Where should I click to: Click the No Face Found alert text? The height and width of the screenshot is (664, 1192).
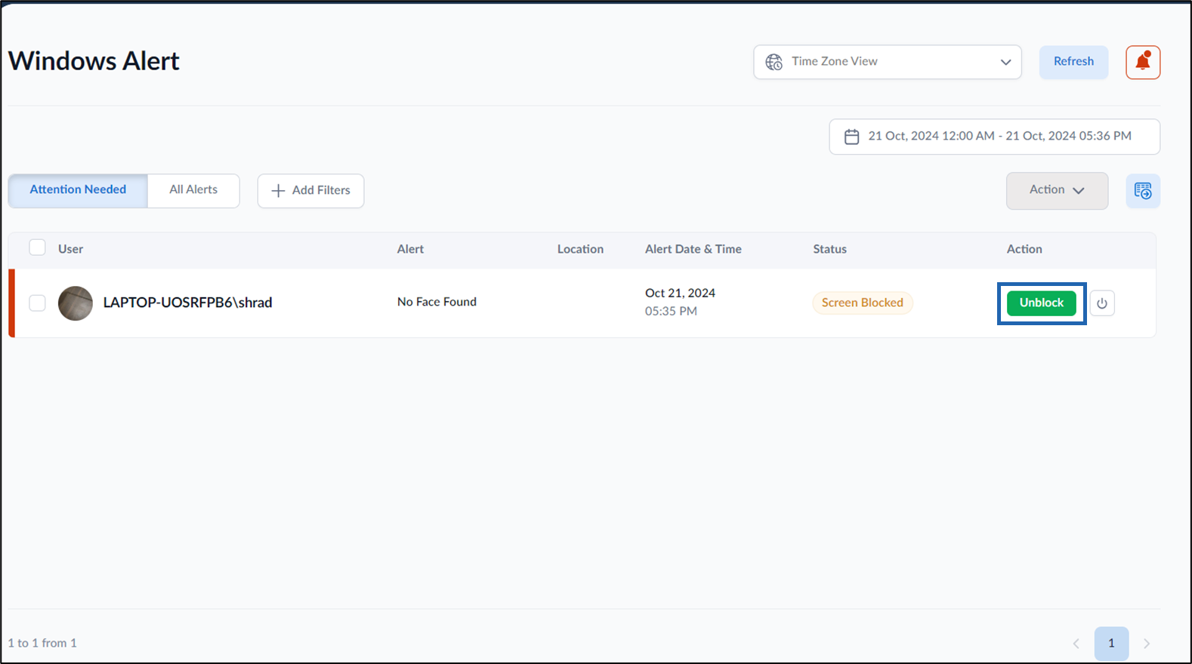(437, 302)
